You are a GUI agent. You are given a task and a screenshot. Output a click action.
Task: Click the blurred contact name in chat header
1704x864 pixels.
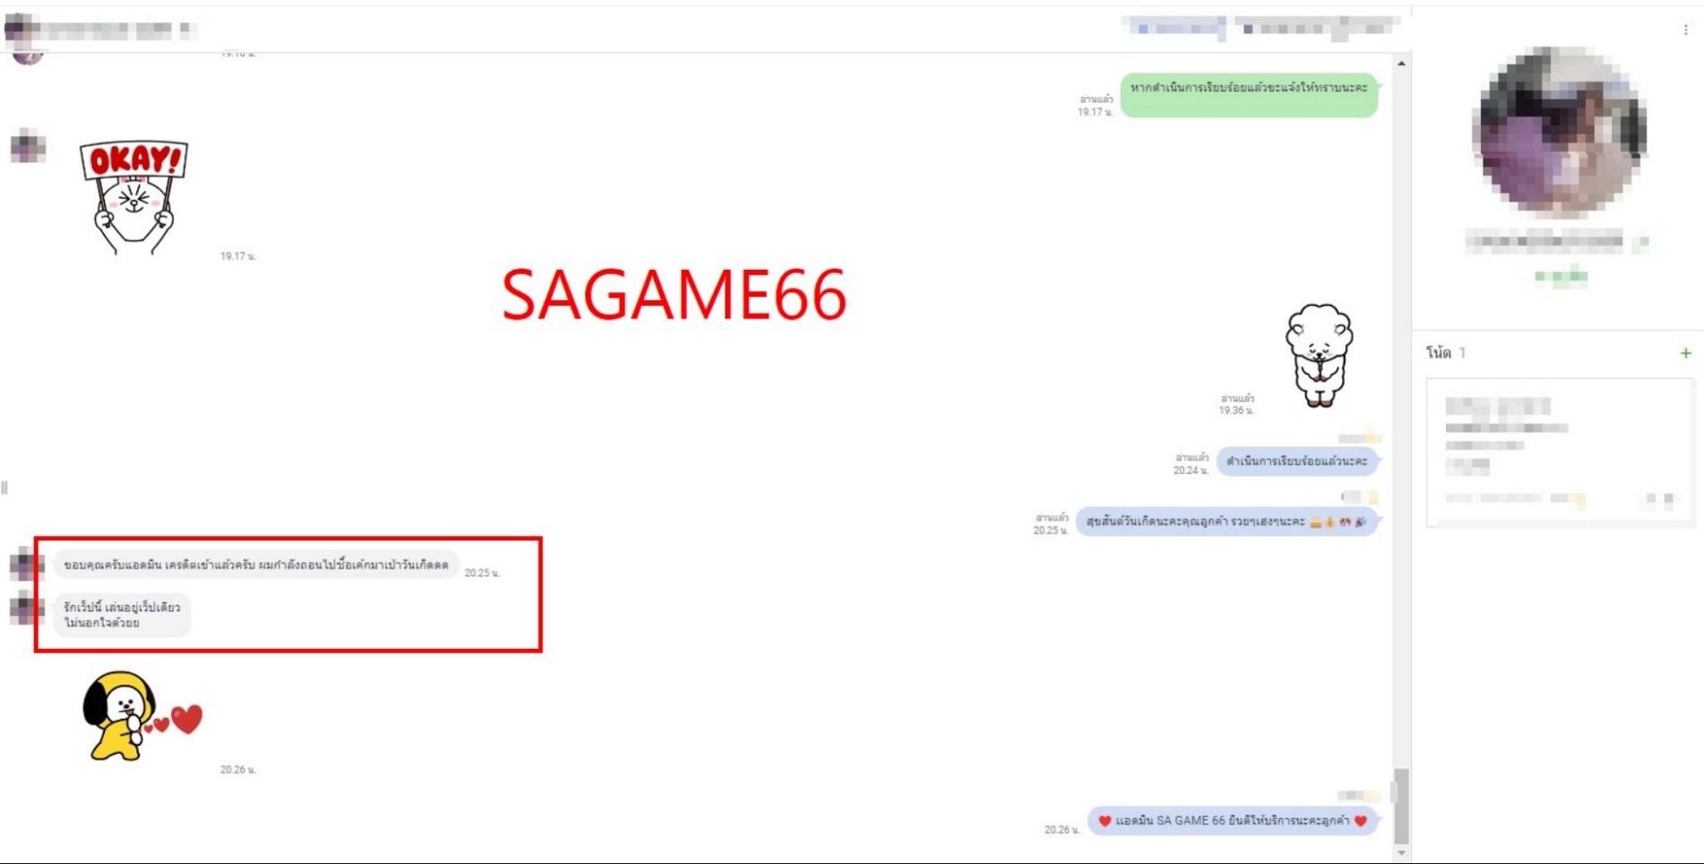(108, 30)
